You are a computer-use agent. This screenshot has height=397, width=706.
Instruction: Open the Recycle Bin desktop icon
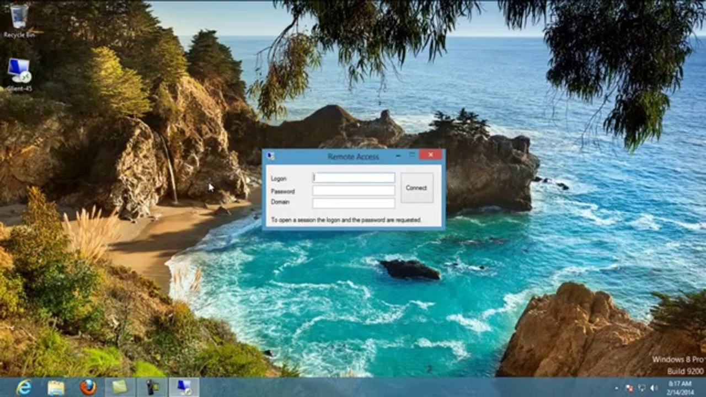tap(19, 21)
